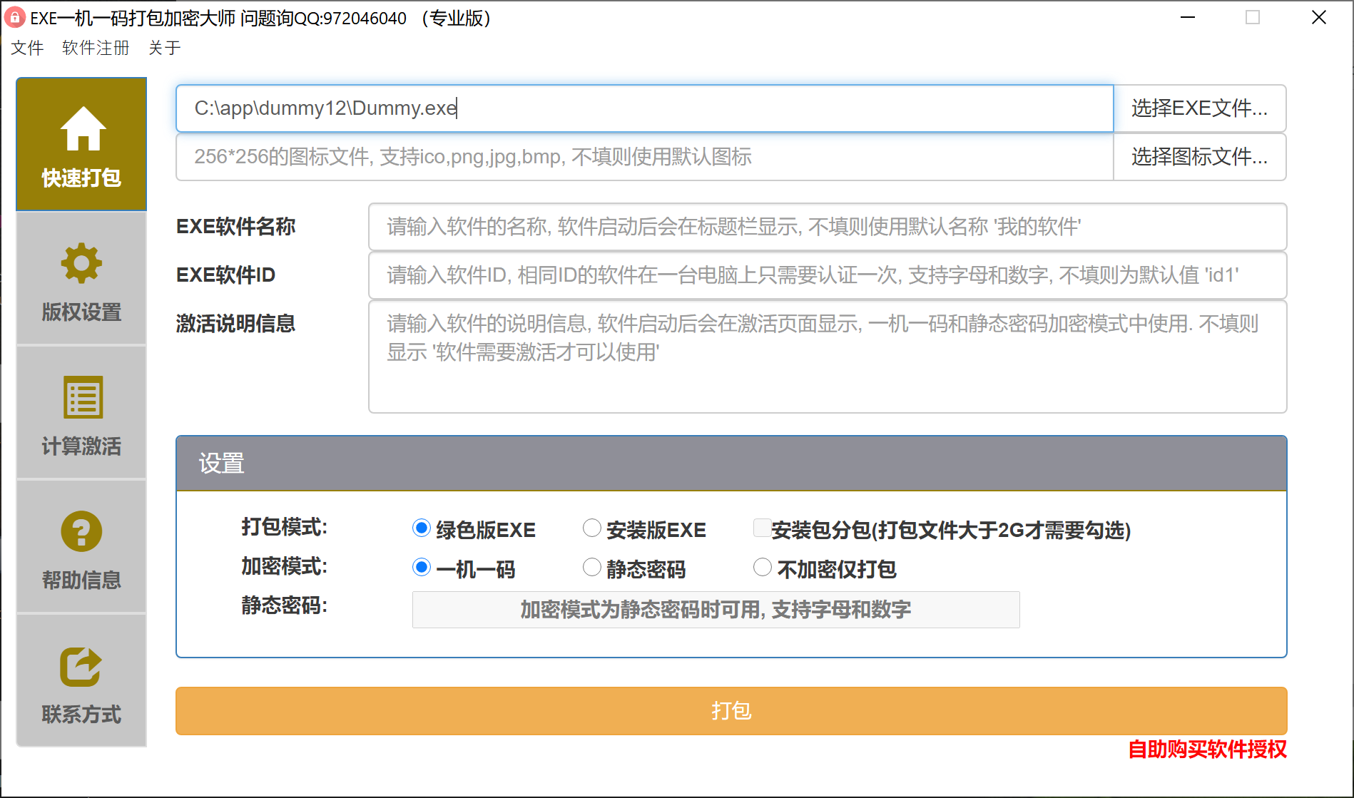Focus the icon file path field

(x=645, y=157)
